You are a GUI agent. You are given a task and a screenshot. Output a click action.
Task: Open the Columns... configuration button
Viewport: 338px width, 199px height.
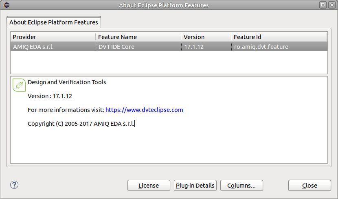[x=241, y=186]
